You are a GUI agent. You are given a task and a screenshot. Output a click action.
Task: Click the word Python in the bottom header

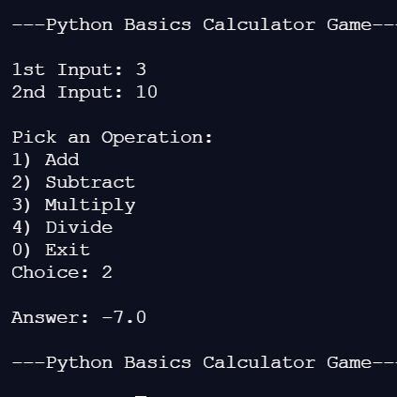click(79, 363)
